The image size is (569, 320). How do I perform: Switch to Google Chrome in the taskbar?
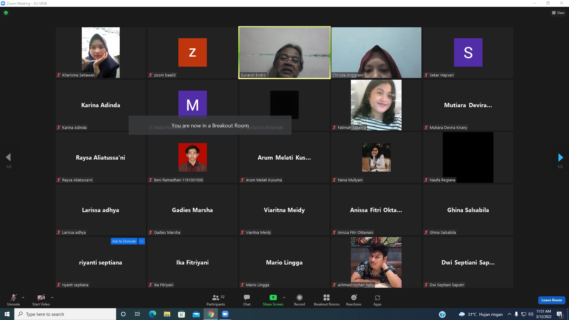pyautogui.click(x=211, y=314)
